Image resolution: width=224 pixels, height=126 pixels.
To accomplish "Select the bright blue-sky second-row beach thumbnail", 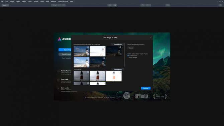I will [x=82, y=62].
